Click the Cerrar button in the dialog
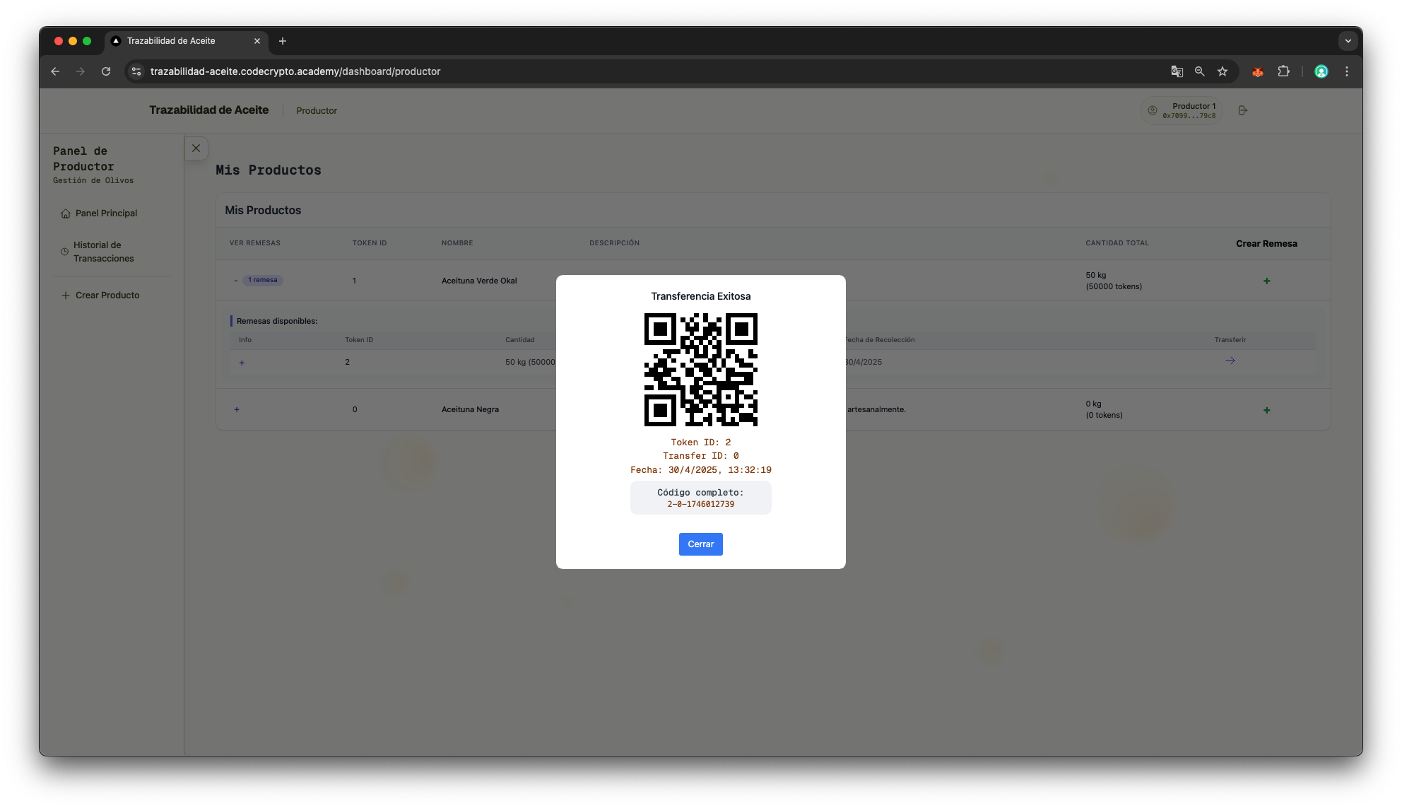 tap(700, 544)
